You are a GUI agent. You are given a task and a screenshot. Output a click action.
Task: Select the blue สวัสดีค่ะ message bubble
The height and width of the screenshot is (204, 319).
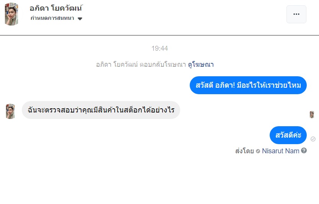pyautogui.click(x=288, y=135)
